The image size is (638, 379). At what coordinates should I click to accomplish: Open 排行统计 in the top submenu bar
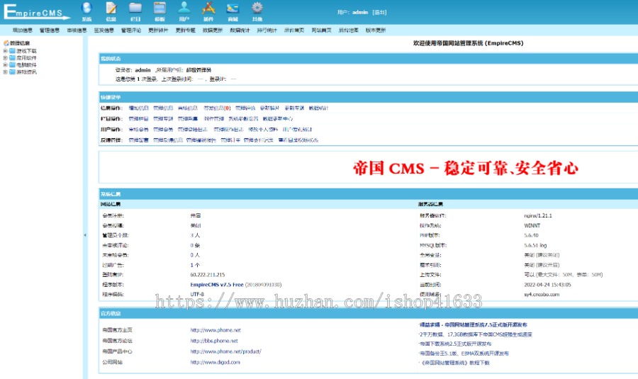click(x=267, y=30)
